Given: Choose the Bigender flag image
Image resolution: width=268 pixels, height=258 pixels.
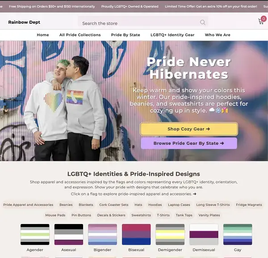Looking at the screenshot, I should (103, 234).
